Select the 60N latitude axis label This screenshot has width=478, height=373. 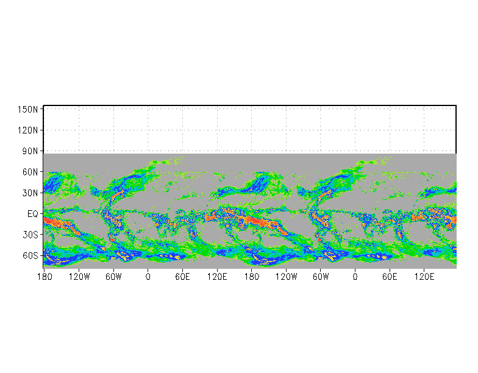point(30,172)
